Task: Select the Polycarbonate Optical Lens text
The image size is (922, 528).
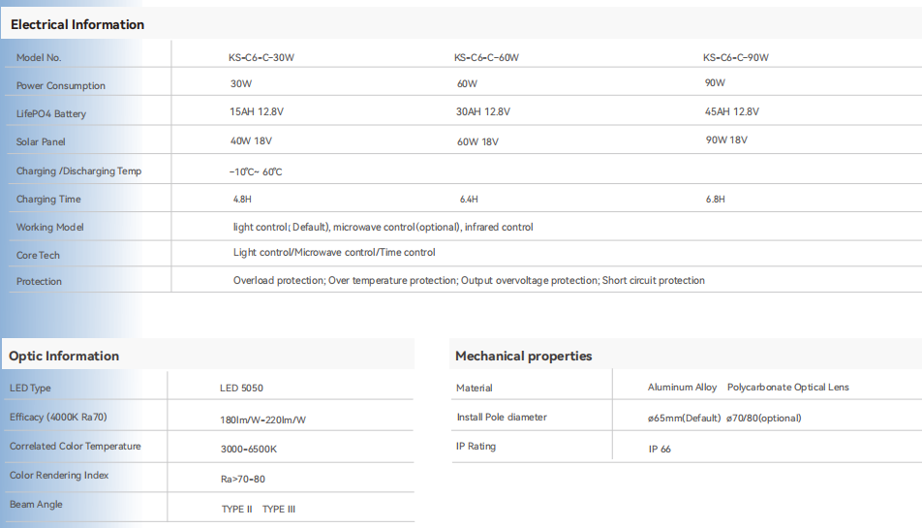Action: pos(788,388)
